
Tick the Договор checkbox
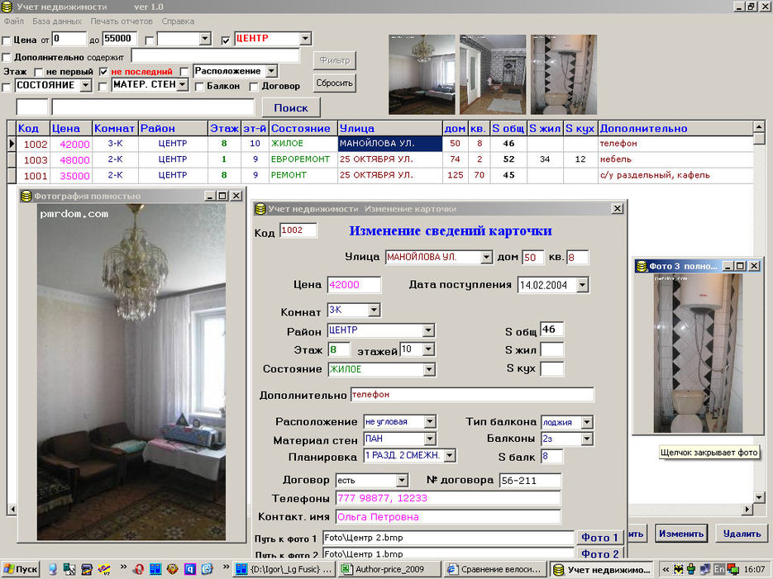[253, 88]
